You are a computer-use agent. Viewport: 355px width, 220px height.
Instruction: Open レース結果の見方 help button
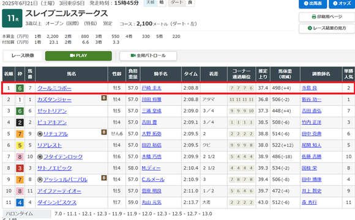327,28
